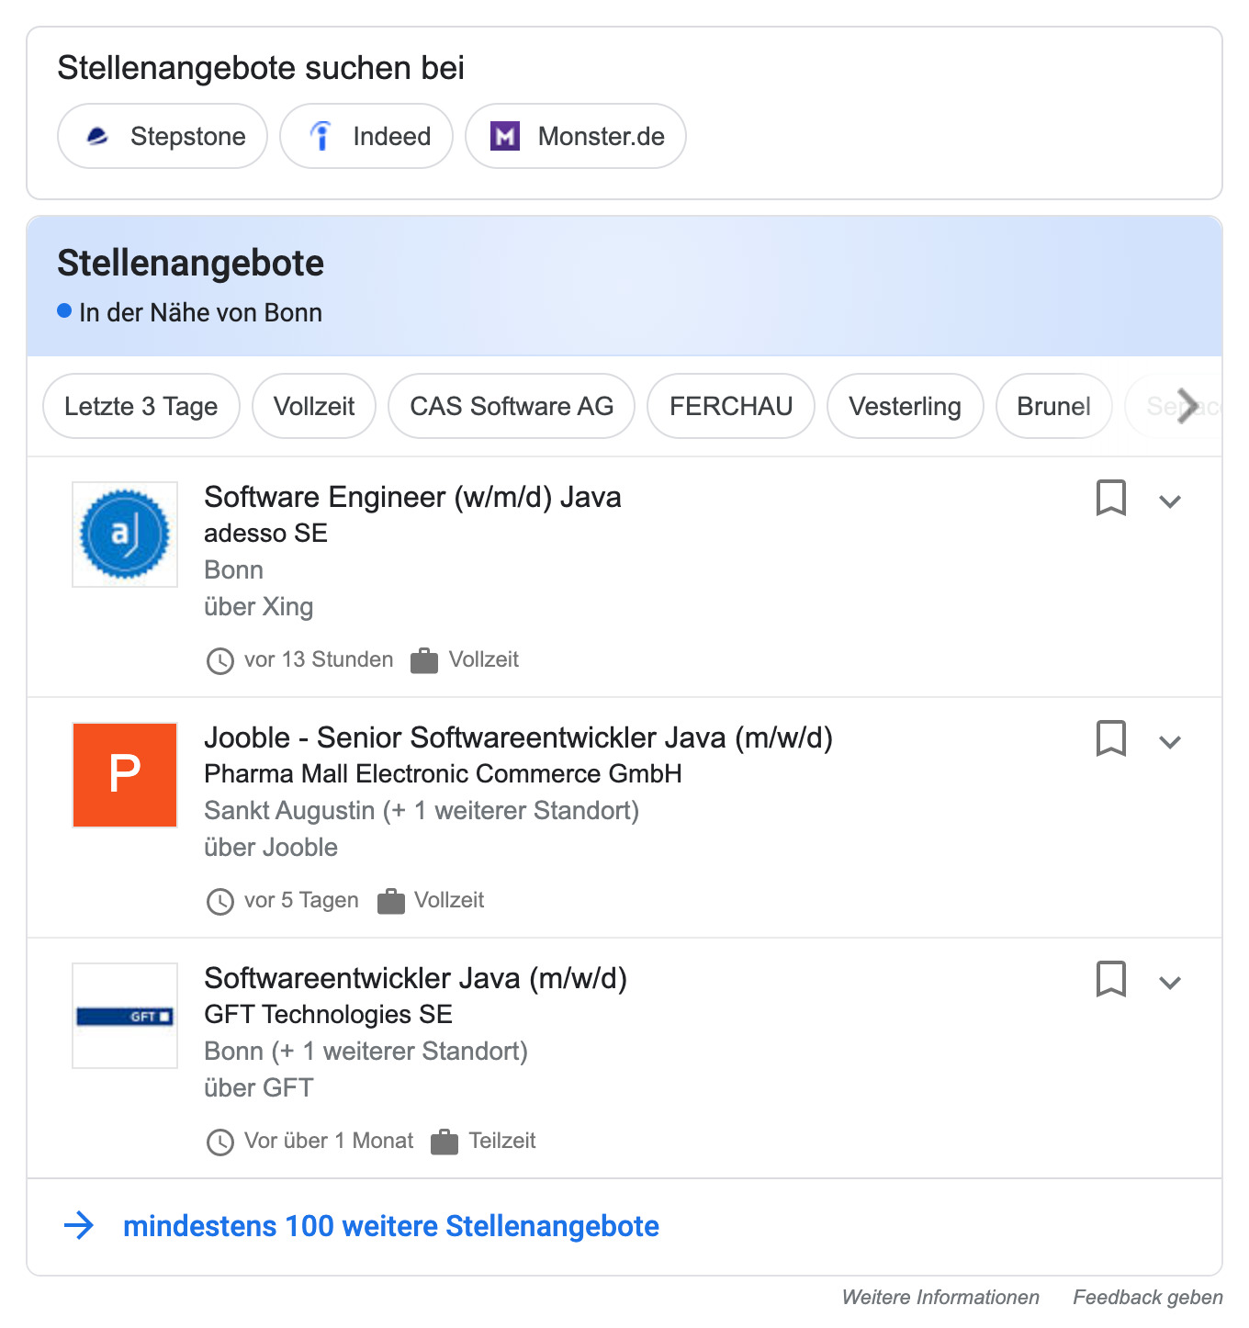Search jobs on Stepstone
Screen dimensions: 1249x1328
[163, 137]
